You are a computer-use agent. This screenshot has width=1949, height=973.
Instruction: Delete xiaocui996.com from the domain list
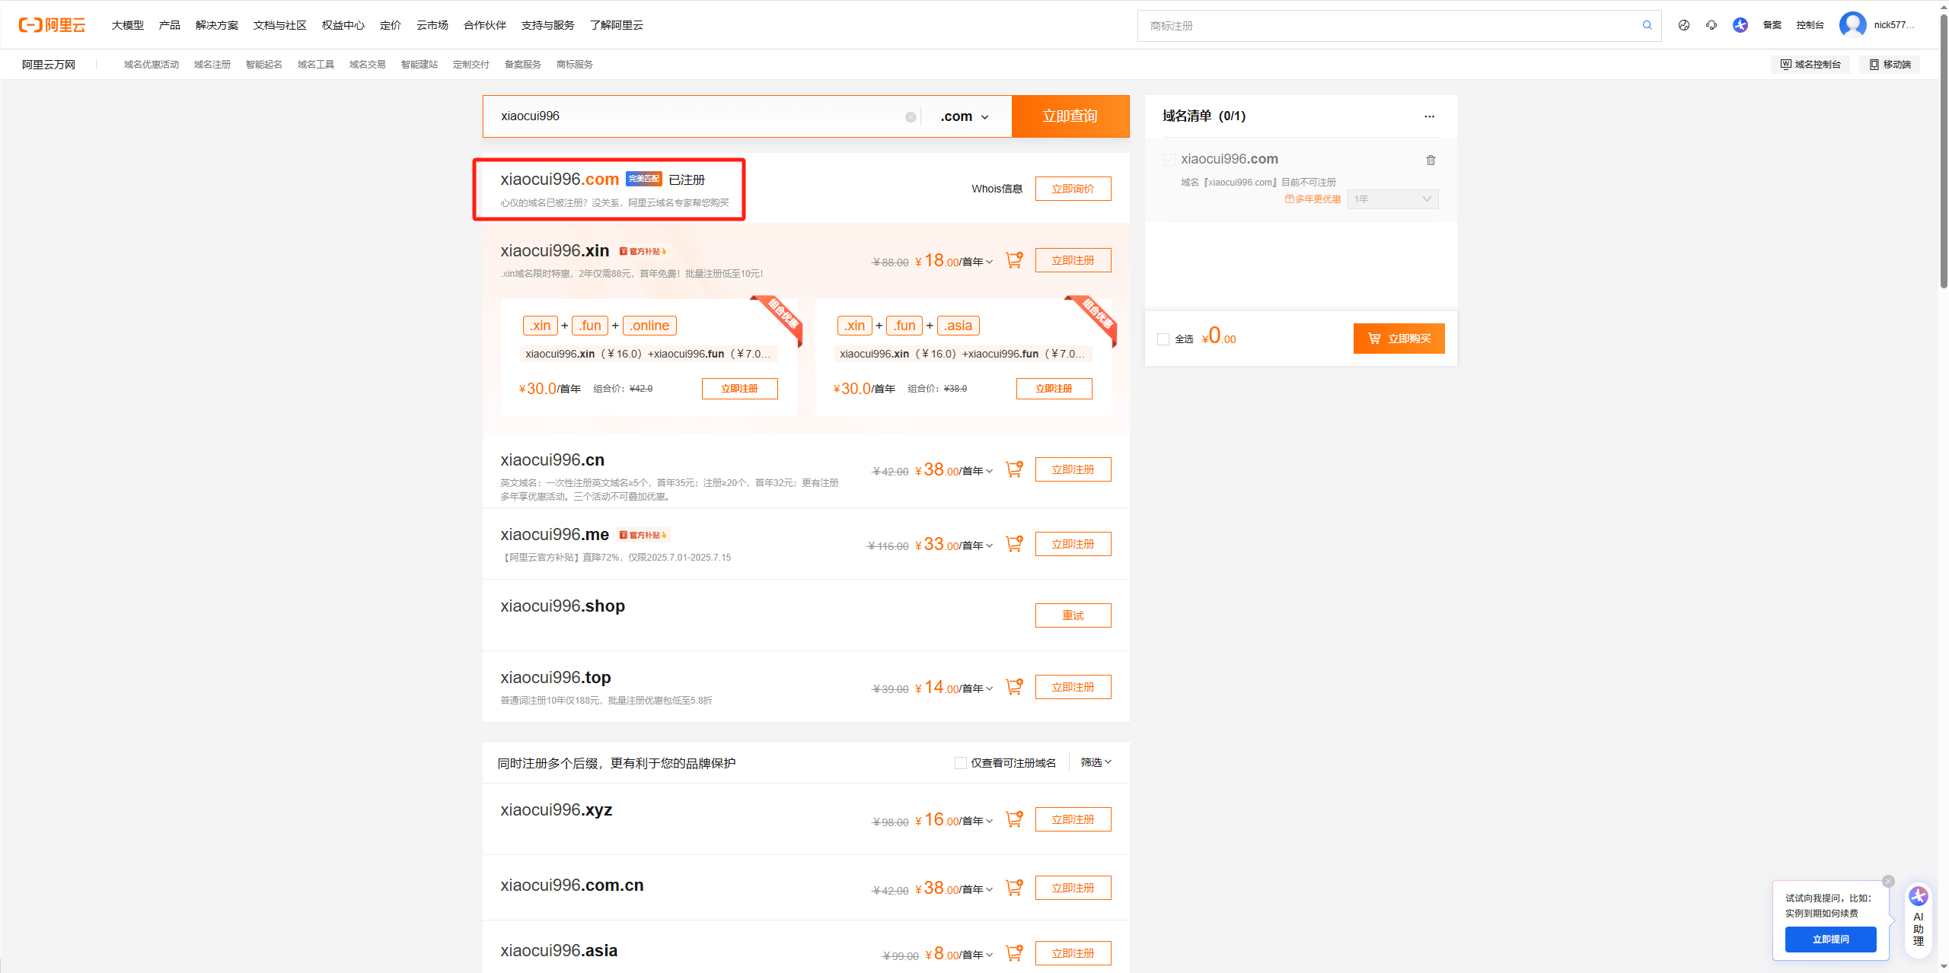click(1431, 160)
